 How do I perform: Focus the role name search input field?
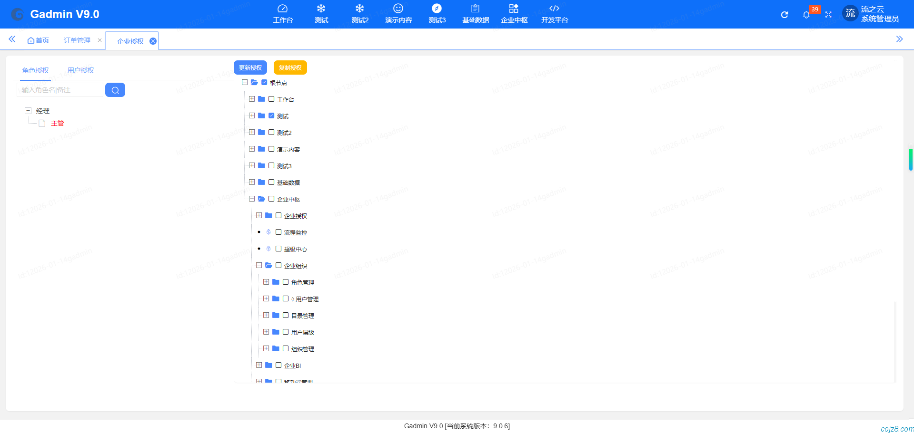60,90
